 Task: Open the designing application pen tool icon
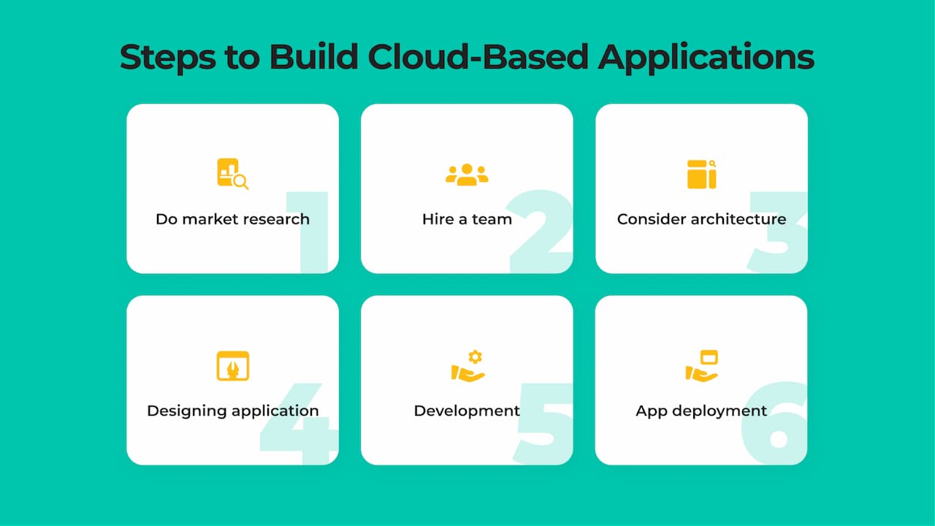pos(232,365)
